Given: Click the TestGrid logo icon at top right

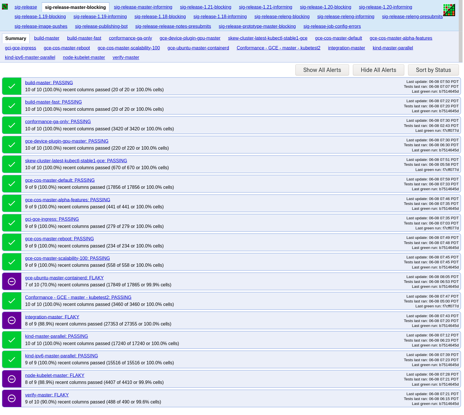Looking at the screenshot, I should [449, 10].
